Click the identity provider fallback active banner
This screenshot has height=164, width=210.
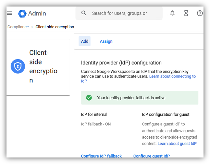coord(140,98)
